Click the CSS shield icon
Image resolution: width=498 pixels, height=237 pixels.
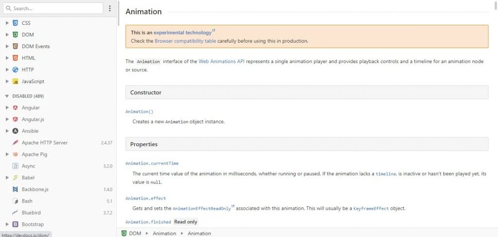click(x=15, y=23)
